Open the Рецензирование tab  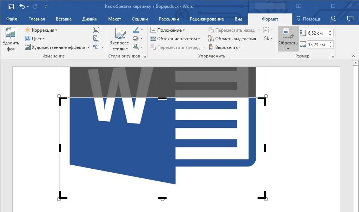(x=207, y=19)
